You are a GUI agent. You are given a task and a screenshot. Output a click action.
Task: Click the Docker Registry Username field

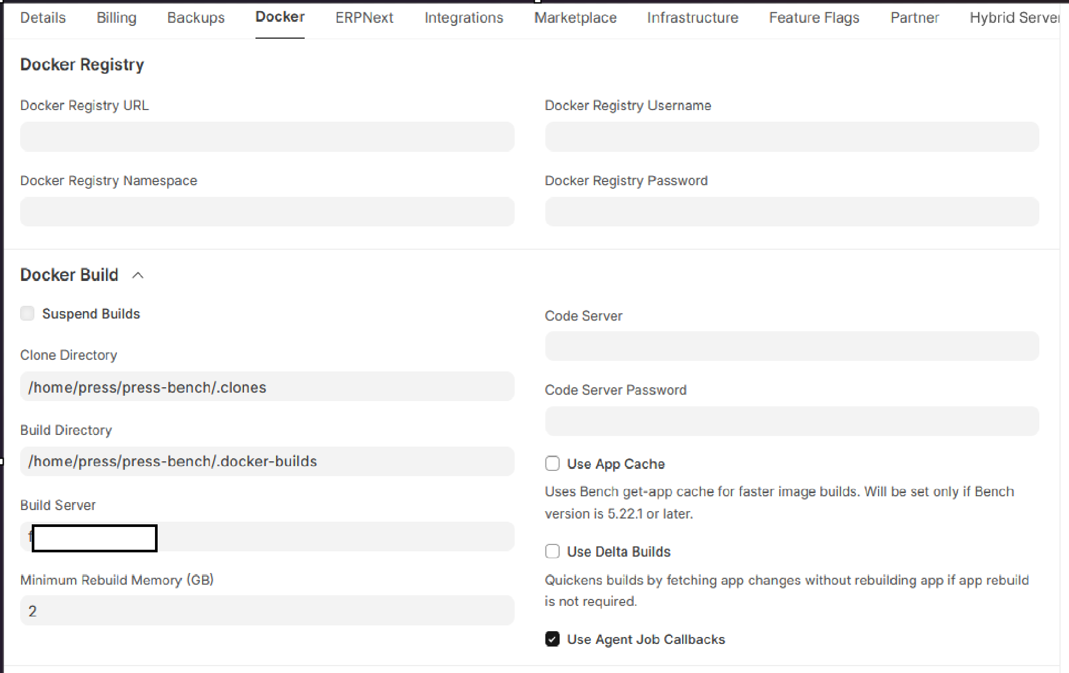(x=792, y=137)
